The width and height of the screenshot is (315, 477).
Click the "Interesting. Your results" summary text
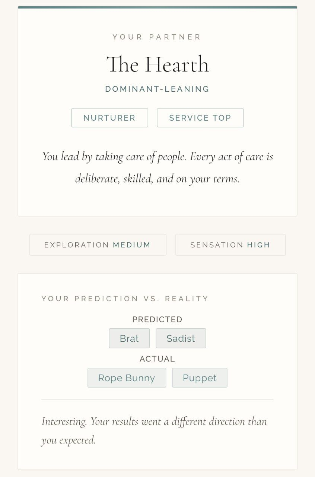(x=154, y=430)
